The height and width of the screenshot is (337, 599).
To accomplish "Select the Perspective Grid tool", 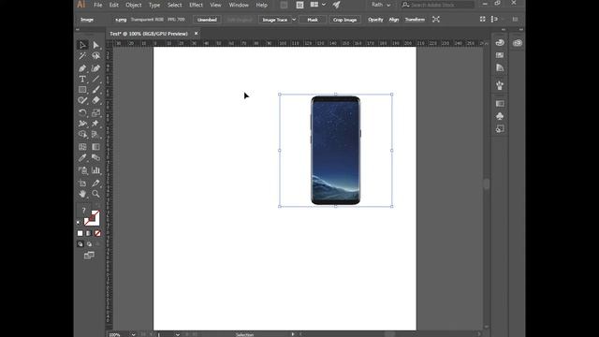I will [95, 134].
